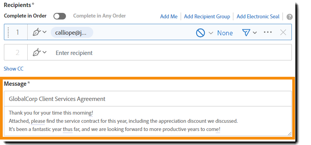Click Add Electronic Seal link
Image resolution: width=311 pixels, height=145 pixels.
[258, 16]
